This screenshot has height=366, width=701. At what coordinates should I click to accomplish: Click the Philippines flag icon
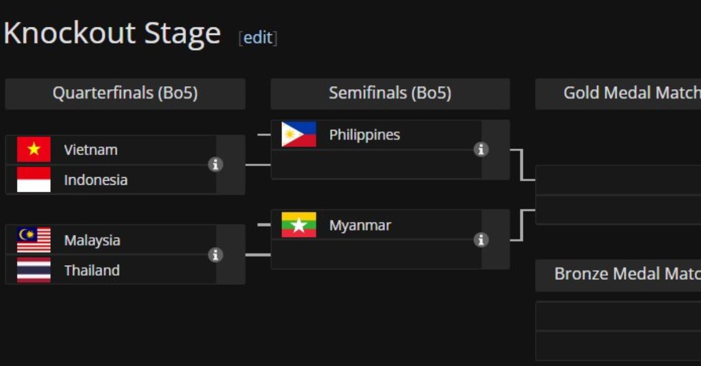tap(299, 135)
